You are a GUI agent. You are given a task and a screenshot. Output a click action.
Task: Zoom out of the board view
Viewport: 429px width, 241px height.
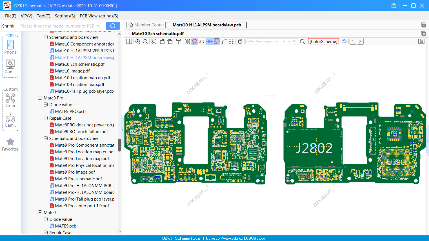[x=145, y=42]
